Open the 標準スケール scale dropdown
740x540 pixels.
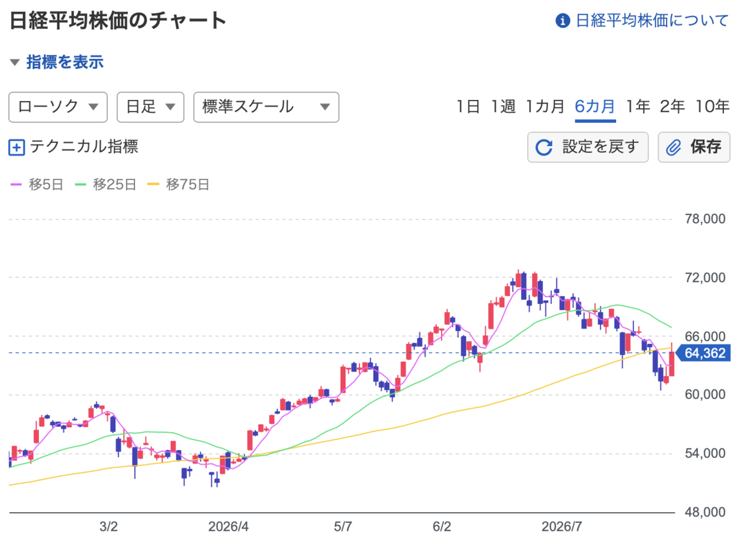pos(266,107)
